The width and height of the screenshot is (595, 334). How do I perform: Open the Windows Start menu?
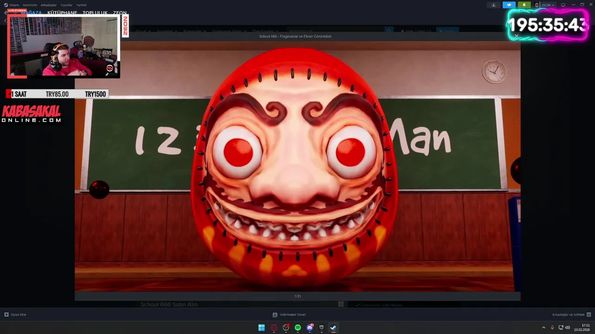click(x=262, y=328)
